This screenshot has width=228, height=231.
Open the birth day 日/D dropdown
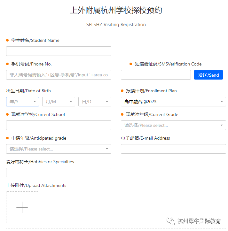(95, 102)
